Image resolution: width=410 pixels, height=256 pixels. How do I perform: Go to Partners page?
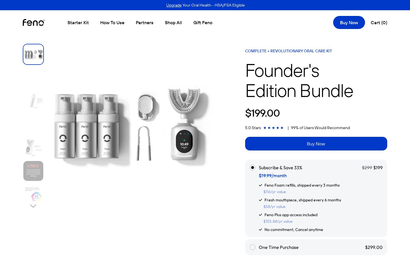click(x=145, y=22)
